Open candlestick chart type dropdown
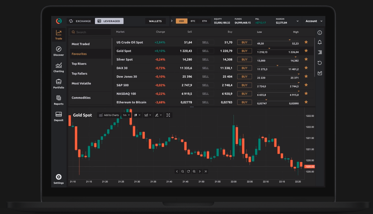The height and width of the screenshot is (214, 373). [137, 115]
